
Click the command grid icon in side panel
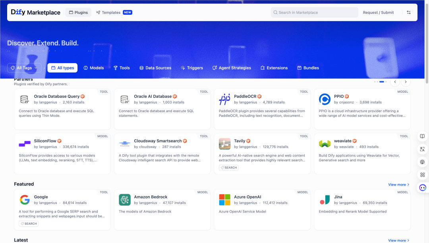coord(422,175)
